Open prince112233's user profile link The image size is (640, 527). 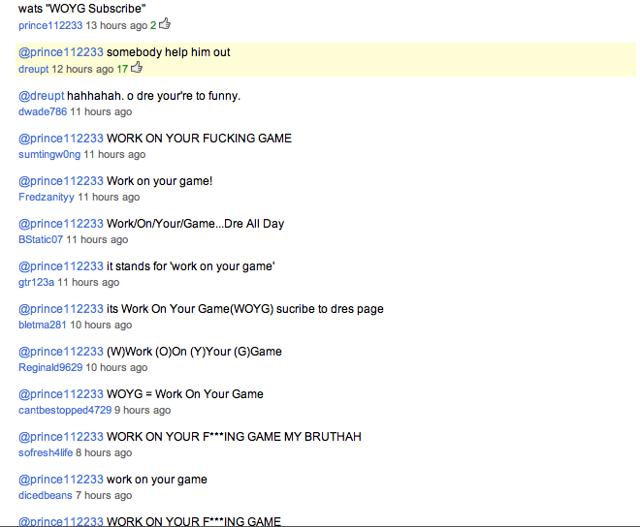click(49, 25)
